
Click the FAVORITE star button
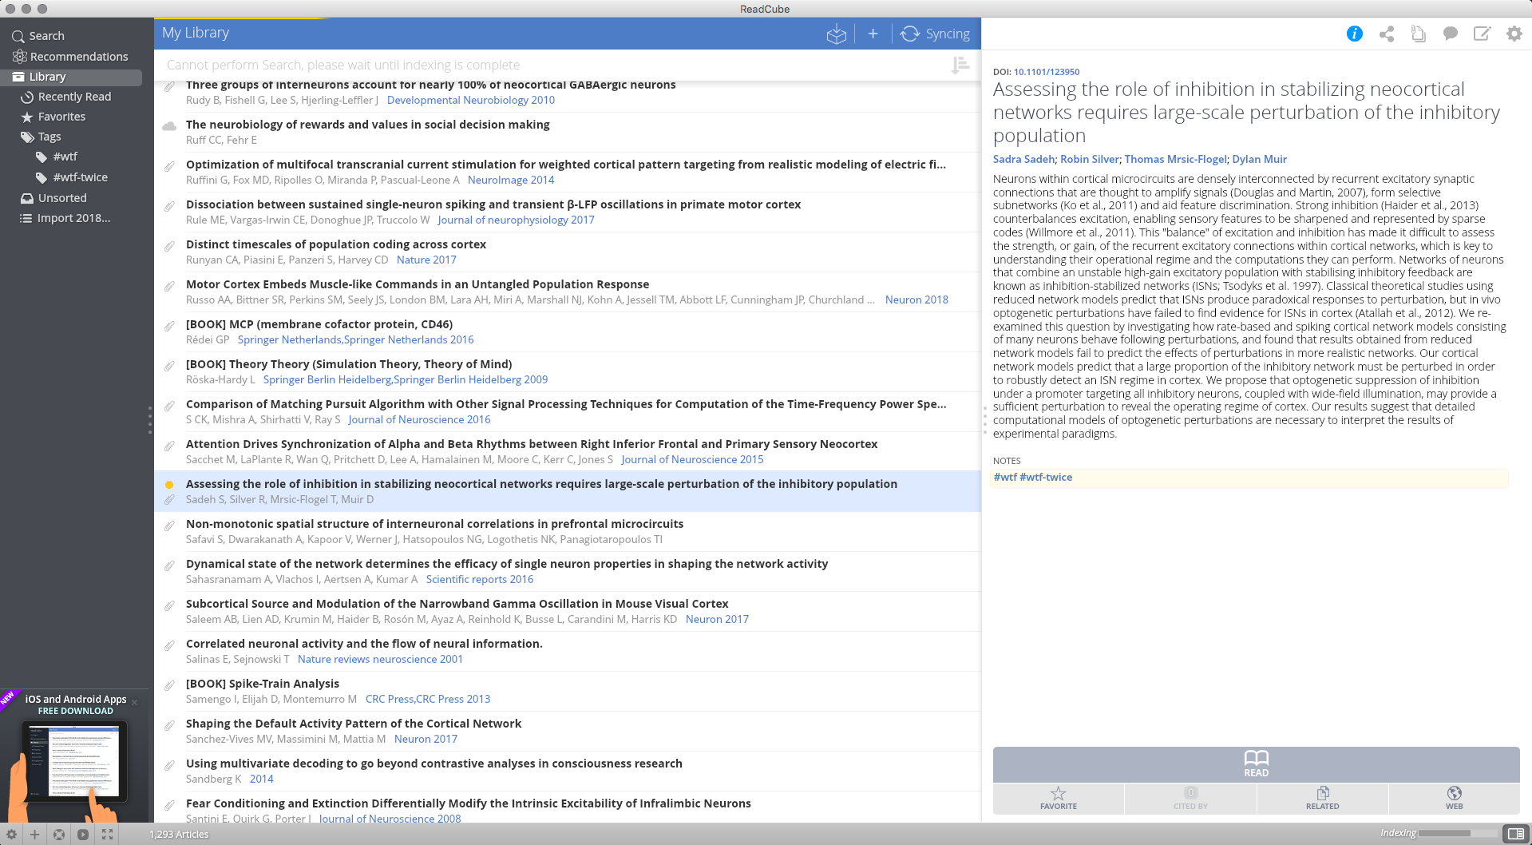pyautogui.click(x=1058, y=798)
